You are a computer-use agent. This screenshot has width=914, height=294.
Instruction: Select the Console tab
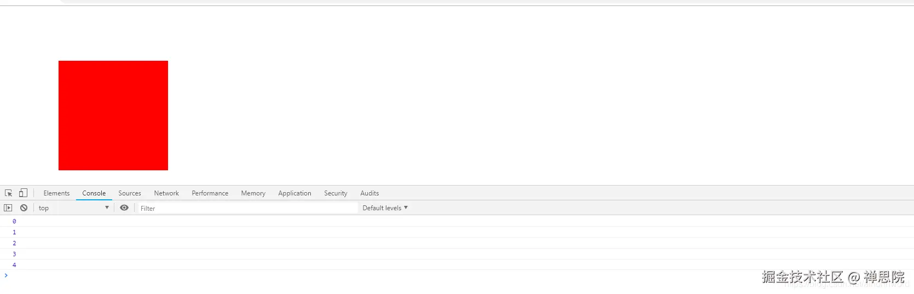tap(94, 193)
